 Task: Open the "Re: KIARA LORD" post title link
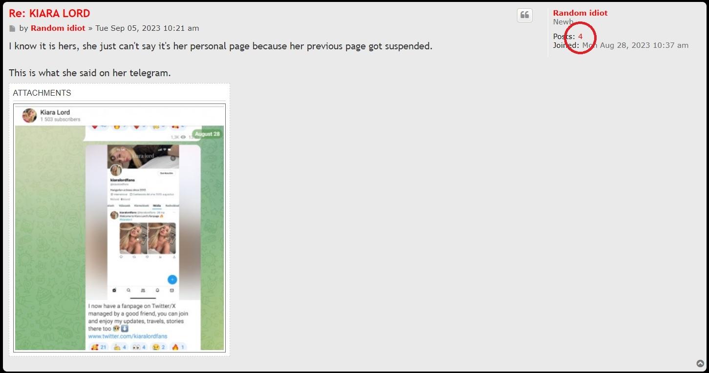(49, 13)
